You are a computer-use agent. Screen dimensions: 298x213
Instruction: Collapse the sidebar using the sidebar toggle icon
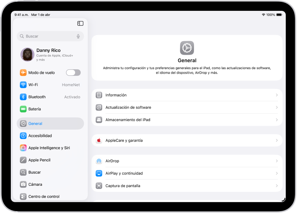[80, 23]
